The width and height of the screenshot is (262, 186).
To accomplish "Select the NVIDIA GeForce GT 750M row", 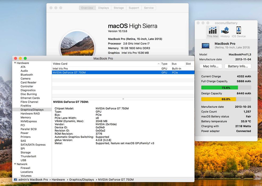I will [123, 73].
